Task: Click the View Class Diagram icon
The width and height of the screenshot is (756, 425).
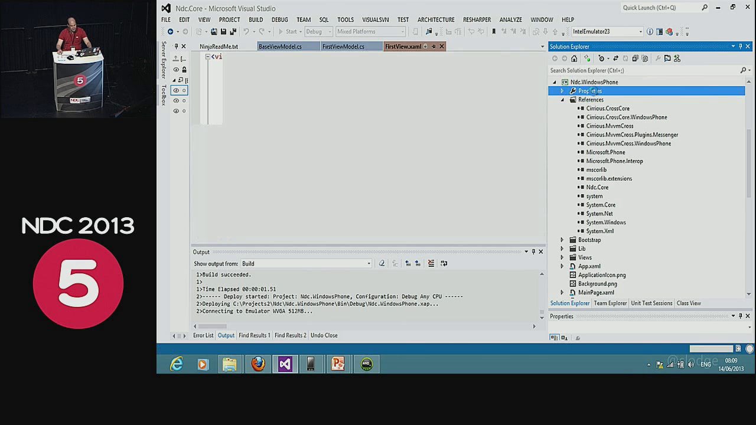Action: [x=677, y=58]
